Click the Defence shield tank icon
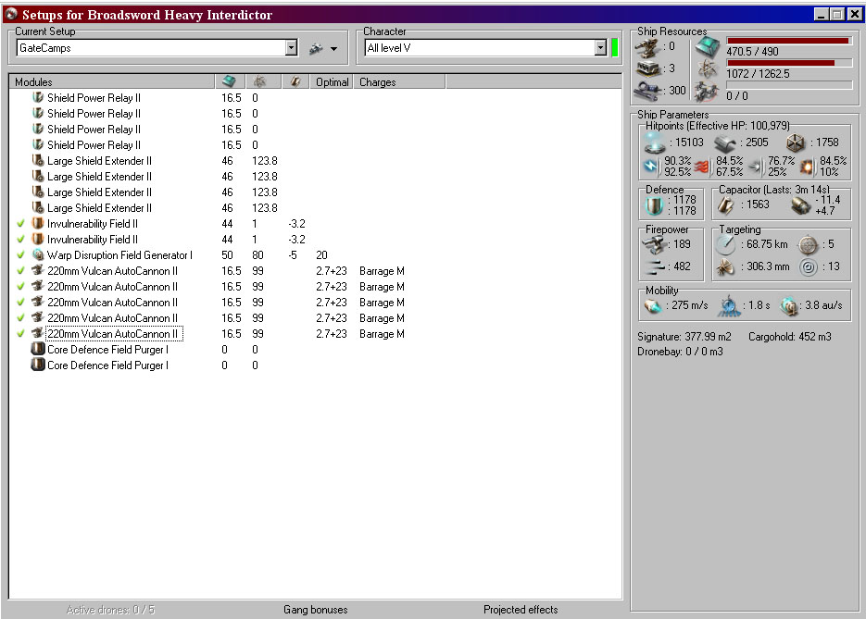 [655, 205]
